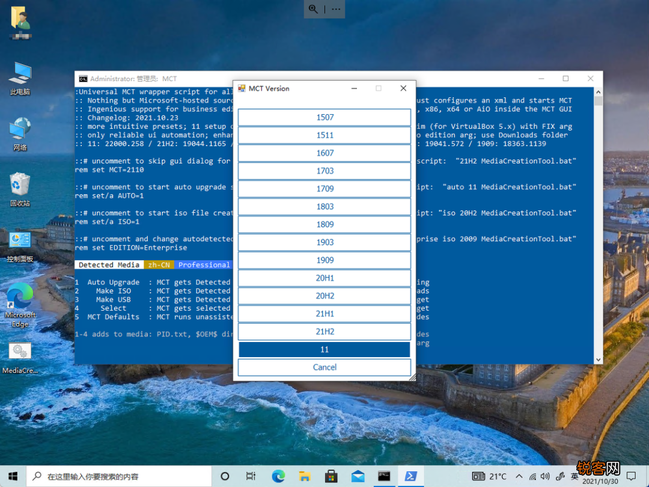Pick the 1803 version option
The image size is (649, 487).
324,206
